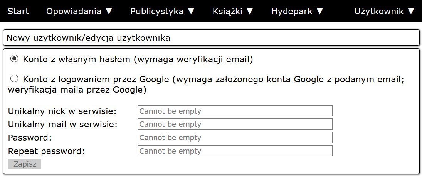Expand the Książki menu
The image size is (422, 181).
click(233, 11)
